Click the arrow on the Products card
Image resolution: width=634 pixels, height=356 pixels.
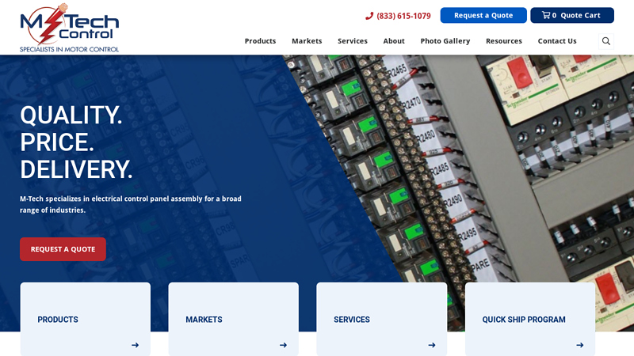pyautogui.click(x=135, y=345)
